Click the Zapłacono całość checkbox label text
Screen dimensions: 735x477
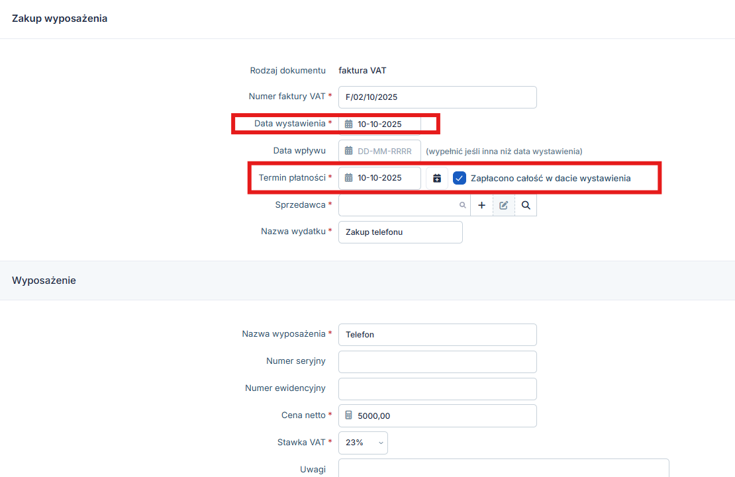[550, 178]
